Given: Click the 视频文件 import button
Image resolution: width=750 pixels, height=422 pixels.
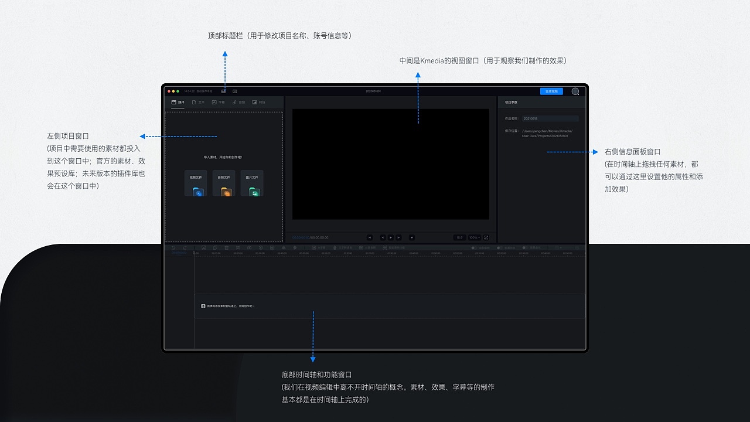Looking at the screenshot, I should 196,183.
